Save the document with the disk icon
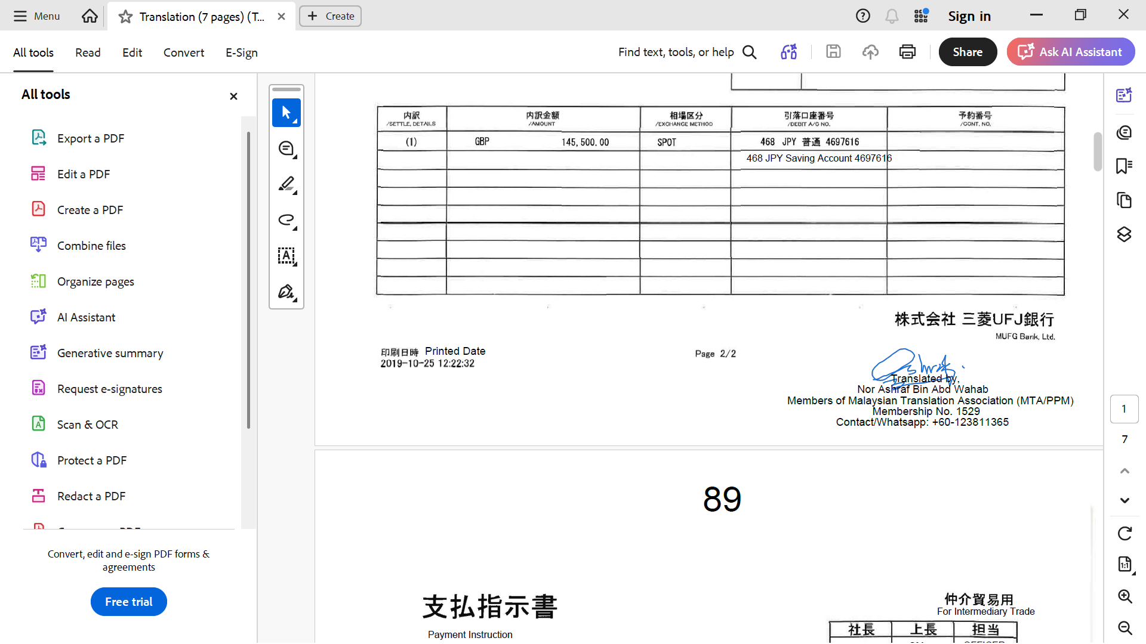Viewport: 1146px width, 644px height. point(833,52)
